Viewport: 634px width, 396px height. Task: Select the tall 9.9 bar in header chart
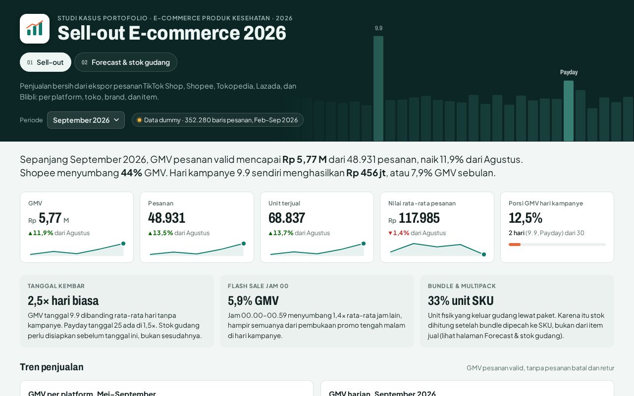tap(378, 89)
